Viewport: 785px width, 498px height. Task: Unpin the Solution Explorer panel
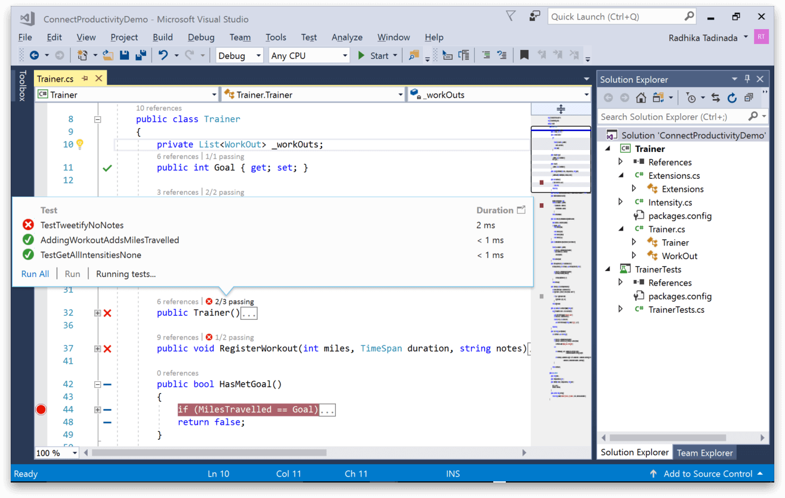pos(747,79)
